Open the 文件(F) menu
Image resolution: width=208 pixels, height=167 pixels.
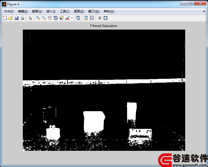click(9, 11)
